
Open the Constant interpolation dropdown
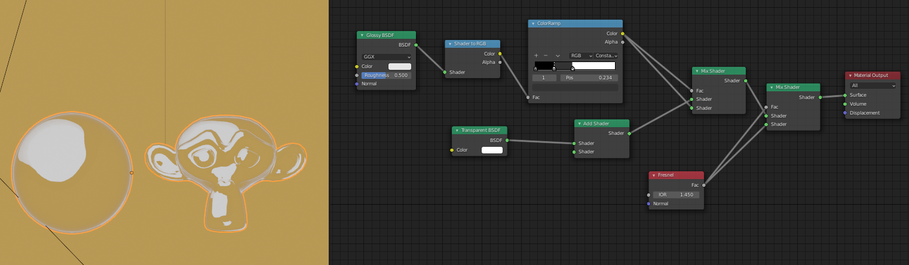(606, 55)
